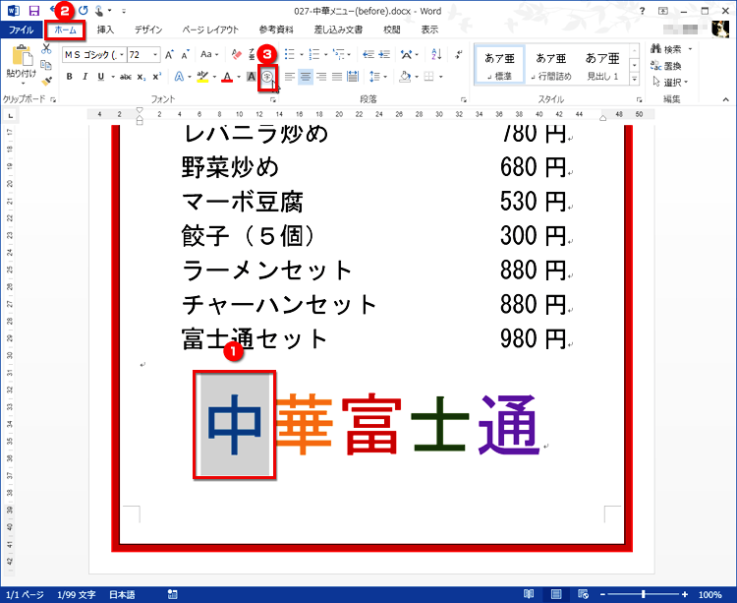Center-align the paragraph
737x603 pixels.
click(306, 77)
